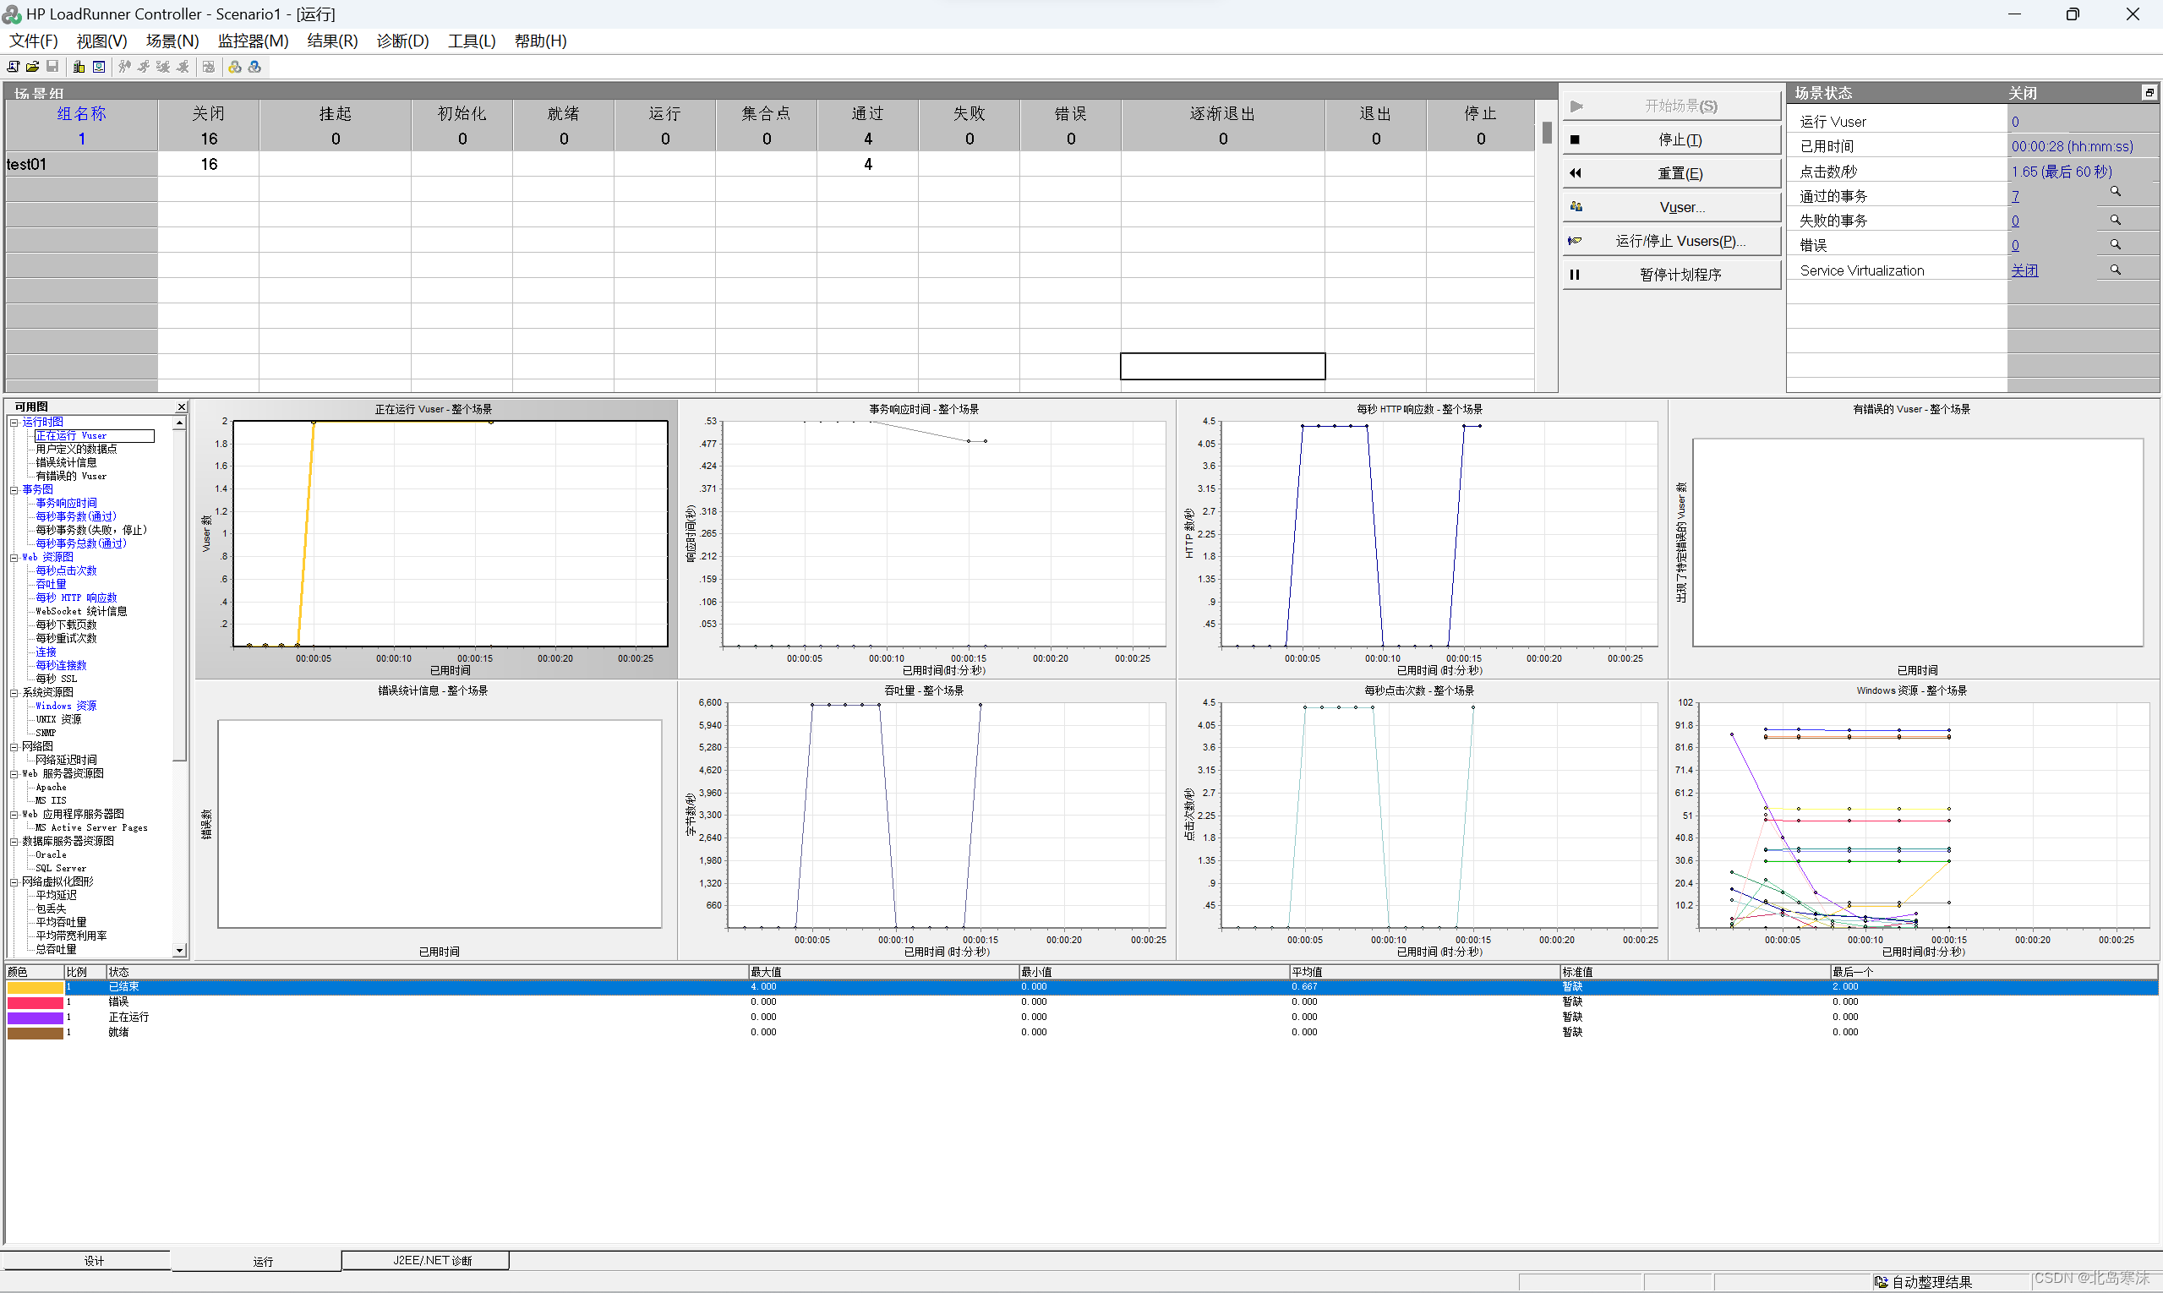Open the 文件(F) menu
This screenshot has width=2163, height=1293.
[x=33, y=41]
